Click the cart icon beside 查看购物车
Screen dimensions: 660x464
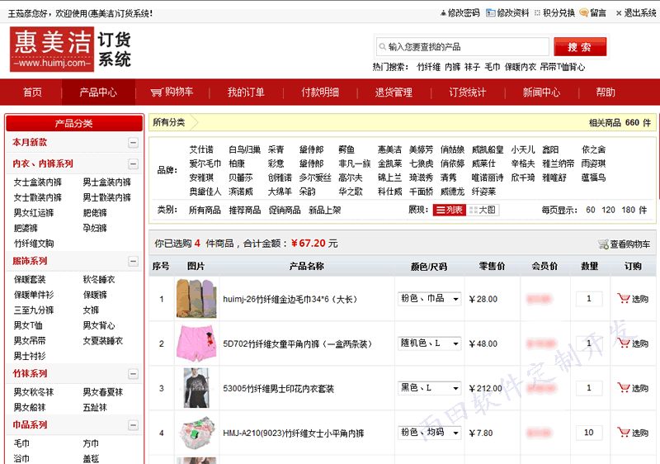pyautogui.click(x=603, y=244)
